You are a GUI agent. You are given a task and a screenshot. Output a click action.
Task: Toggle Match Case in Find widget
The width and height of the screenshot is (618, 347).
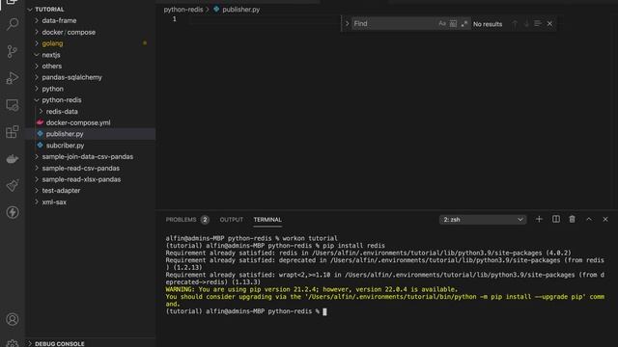442,23
